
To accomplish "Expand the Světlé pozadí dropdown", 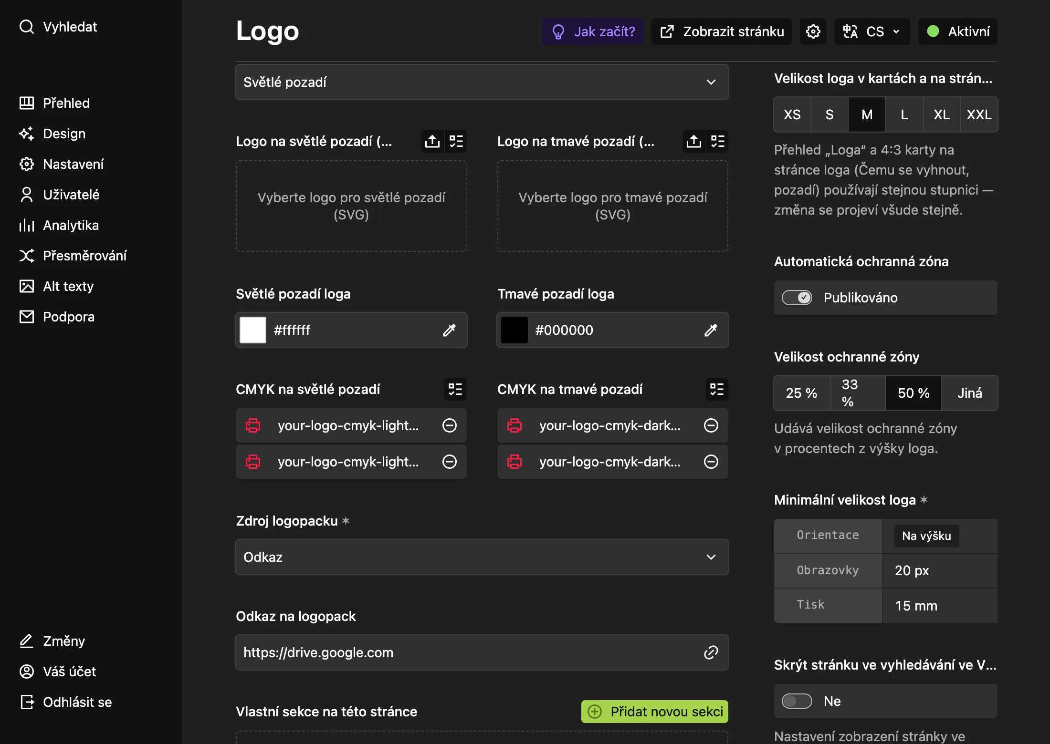I will pos(482,82).
